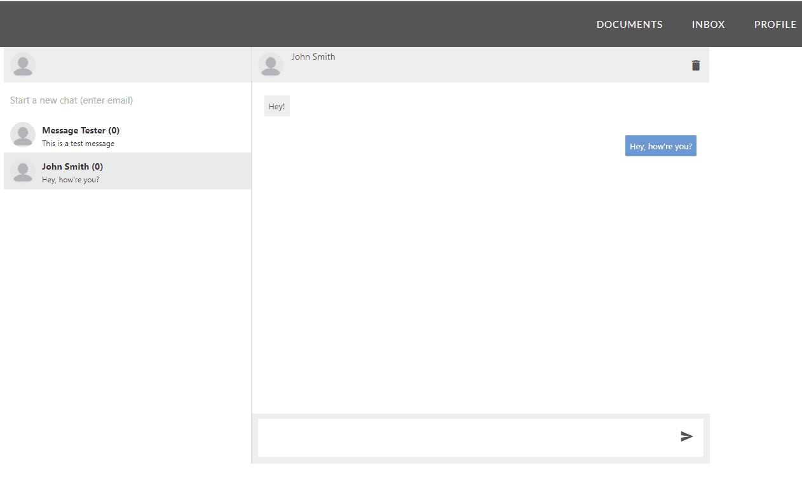Click the blank sidebar area below the conversations
802x479 pixels.
pyautogui.click(x=127, y=318)
